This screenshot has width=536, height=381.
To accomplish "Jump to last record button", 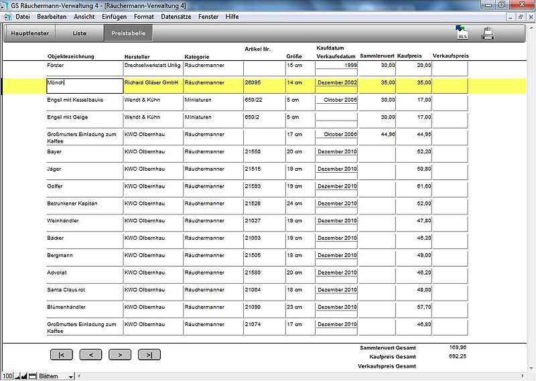I will tap(149, 355).
